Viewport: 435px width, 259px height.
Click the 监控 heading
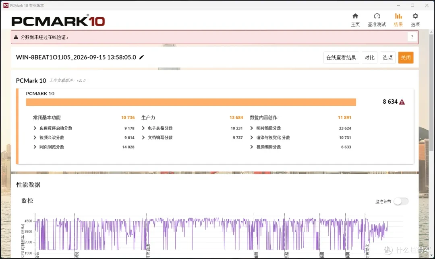pyautogui.click(x=27, y=201)
